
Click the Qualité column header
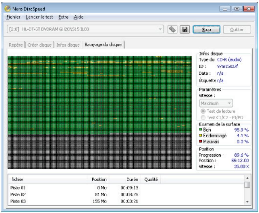click(151, 179)
